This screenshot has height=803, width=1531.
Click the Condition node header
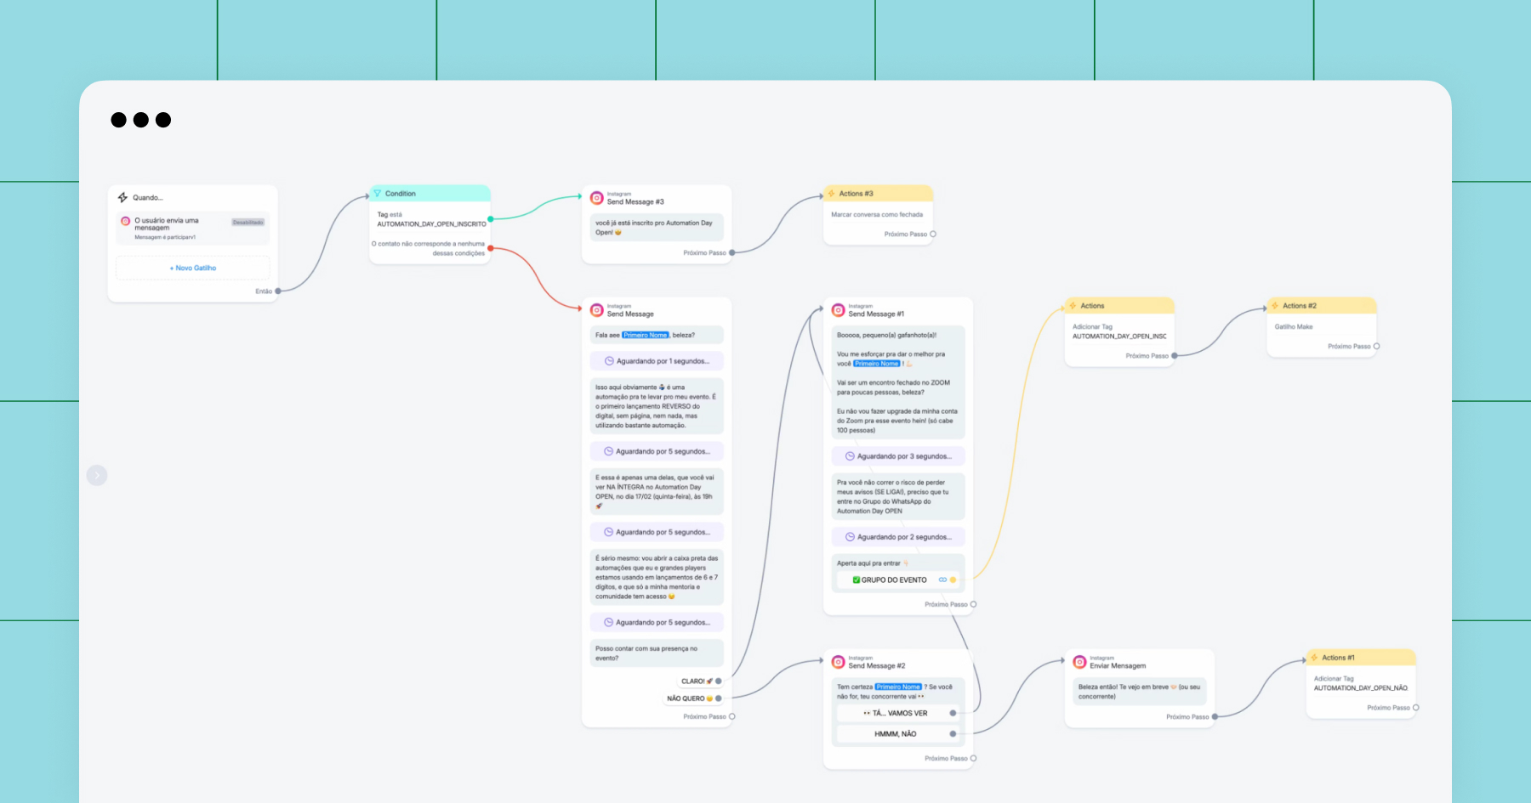[x=430, y=194]
